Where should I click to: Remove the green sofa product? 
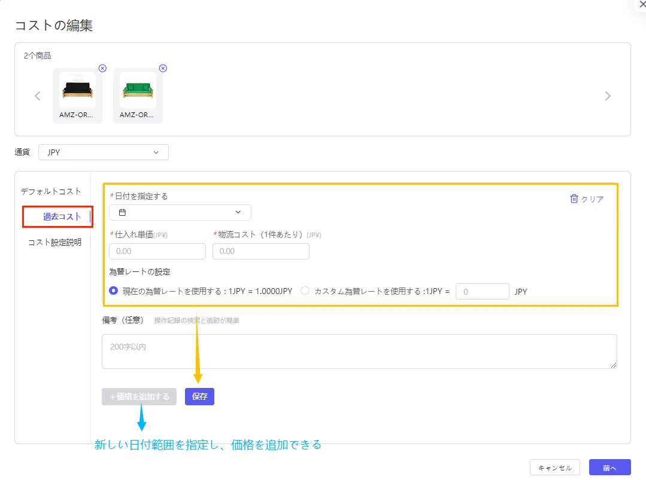point(163,68)
